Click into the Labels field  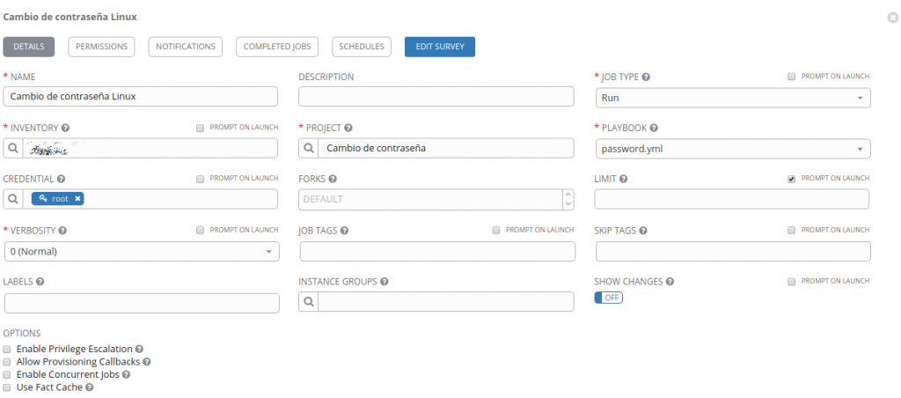tap(142, 303)
